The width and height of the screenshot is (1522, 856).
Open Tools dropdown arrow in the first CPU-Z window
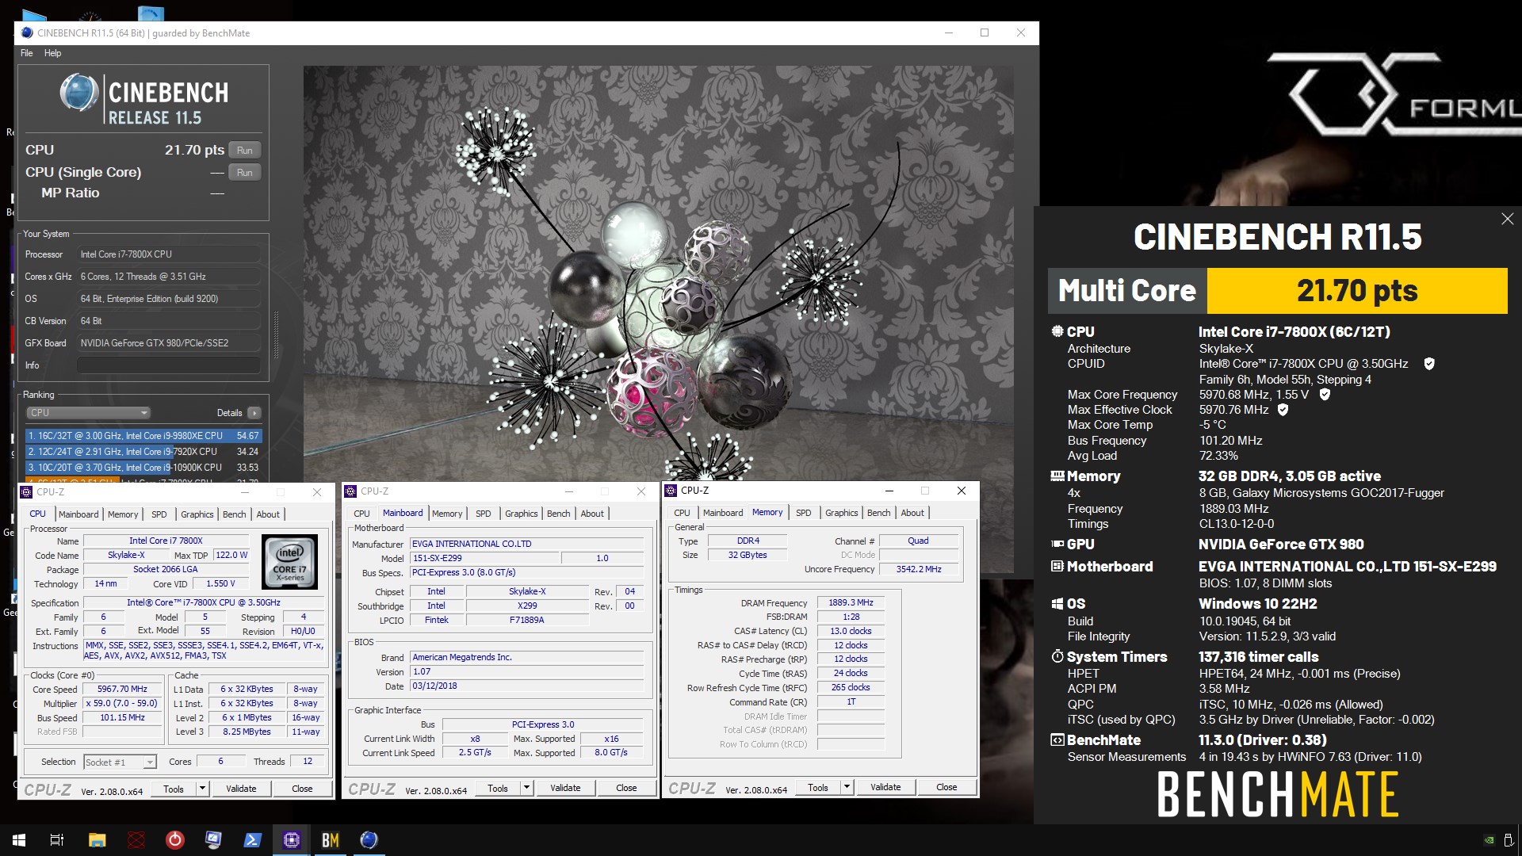[202, 789]
